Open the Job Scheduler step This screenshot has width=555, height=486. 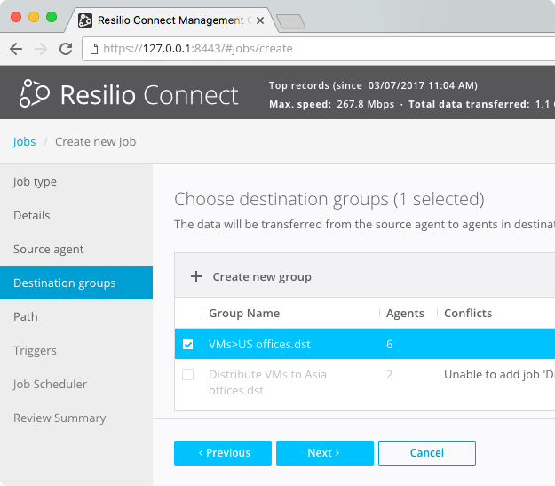pyautogui.click(x=76, y=384)
